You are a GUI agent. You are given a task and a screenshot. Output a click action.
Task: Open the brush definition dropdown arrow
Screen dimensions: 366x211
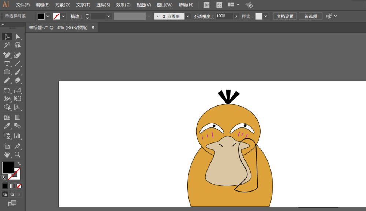coord(188,16)
